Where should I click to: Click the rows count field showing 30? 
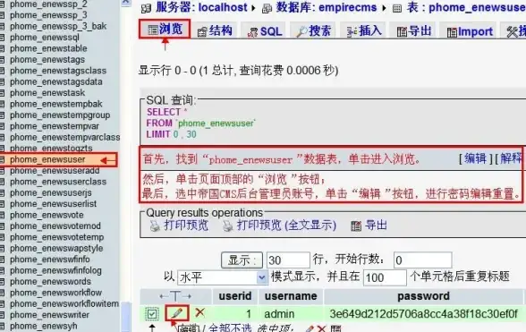pos(288,260)
